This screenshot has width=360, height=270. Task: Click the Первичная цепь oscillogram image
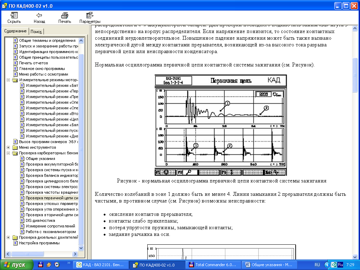[x=221, y=125]
